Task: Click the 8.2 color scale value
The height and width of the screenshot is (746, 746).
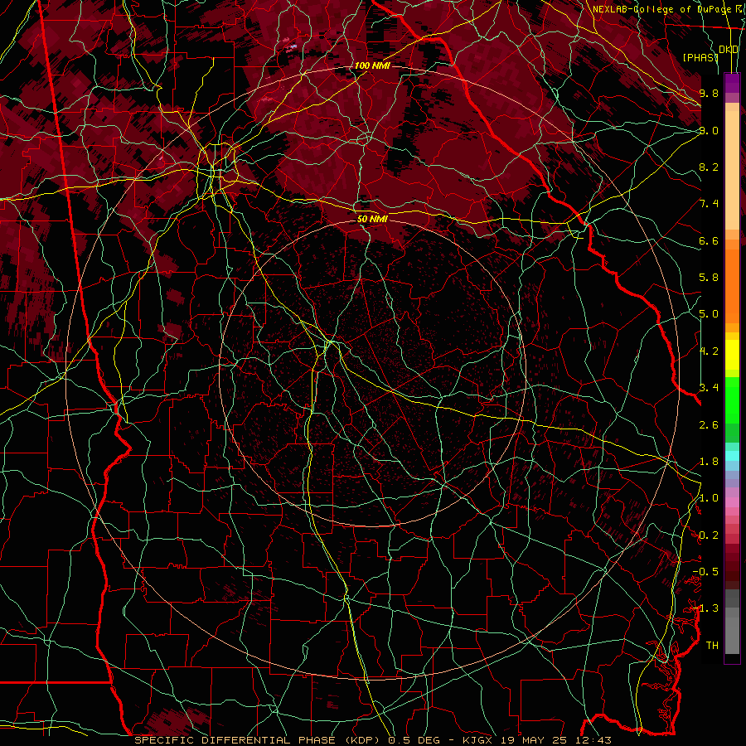Action: tap(709, 167)
